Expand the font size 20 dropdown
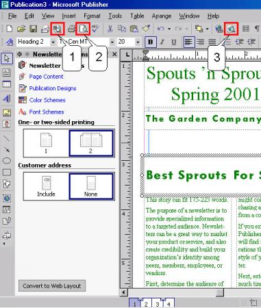The height and width of the screenshot is (308, 261). (x=138, y=42)
